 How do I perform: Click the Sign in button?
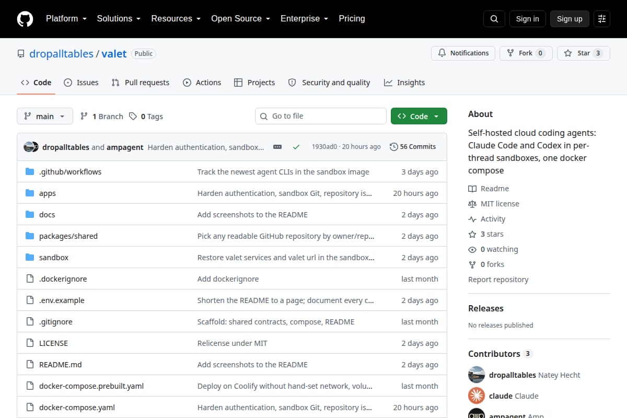527,19
